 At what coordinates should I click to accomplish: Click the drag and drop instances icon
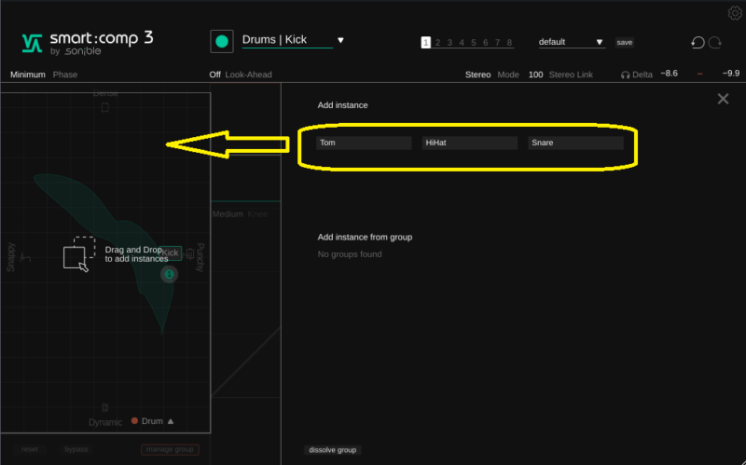[78, 254]
